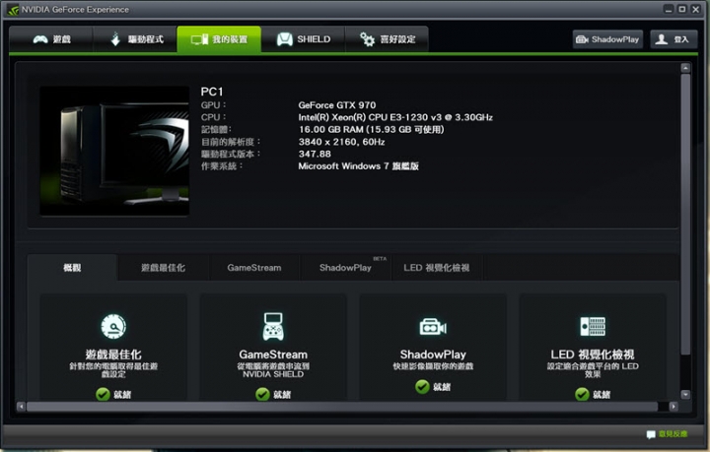This screenshot has height=452, width=710.
Task: Click the green check under LED 視覺化檢視
Action: (x=582, y=394)
